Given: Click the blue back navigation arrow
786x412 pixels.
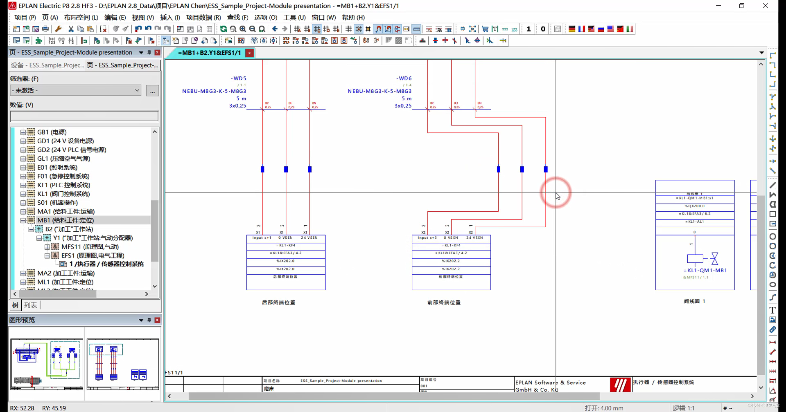Looking at the screenshot, I should coord(275,29).
